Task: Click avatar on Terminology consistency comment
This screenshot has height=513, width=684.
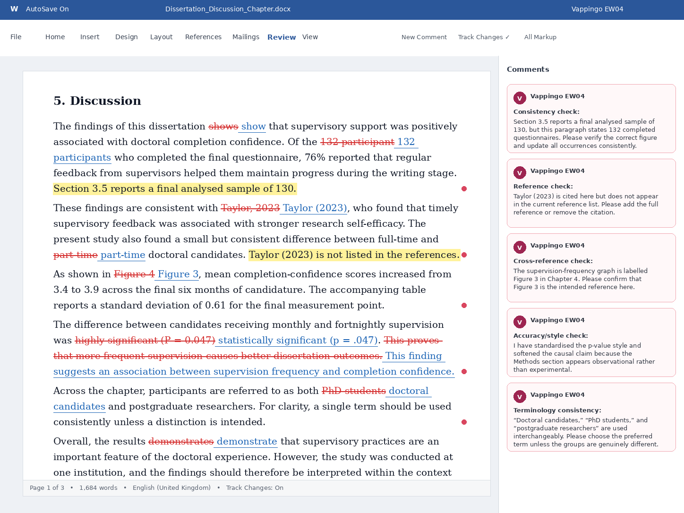Action: coord(520,397)
